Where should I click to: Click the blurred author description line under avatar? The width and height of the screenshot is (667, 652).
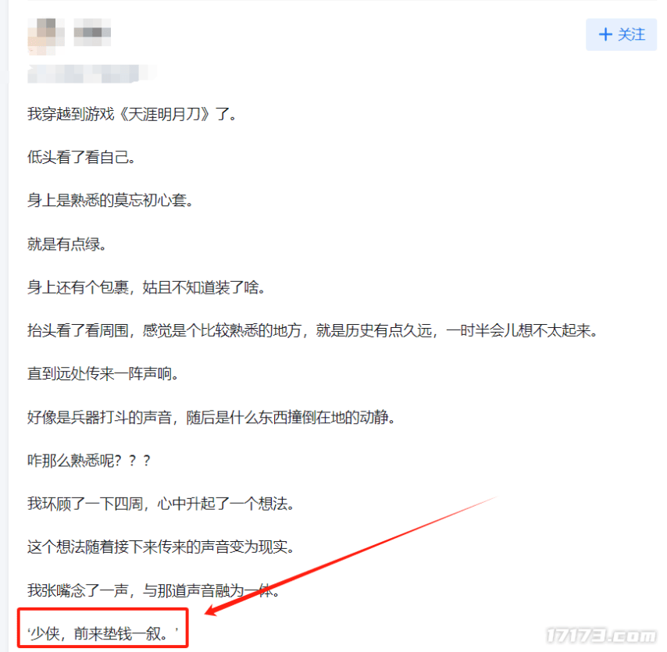point(91,73)
